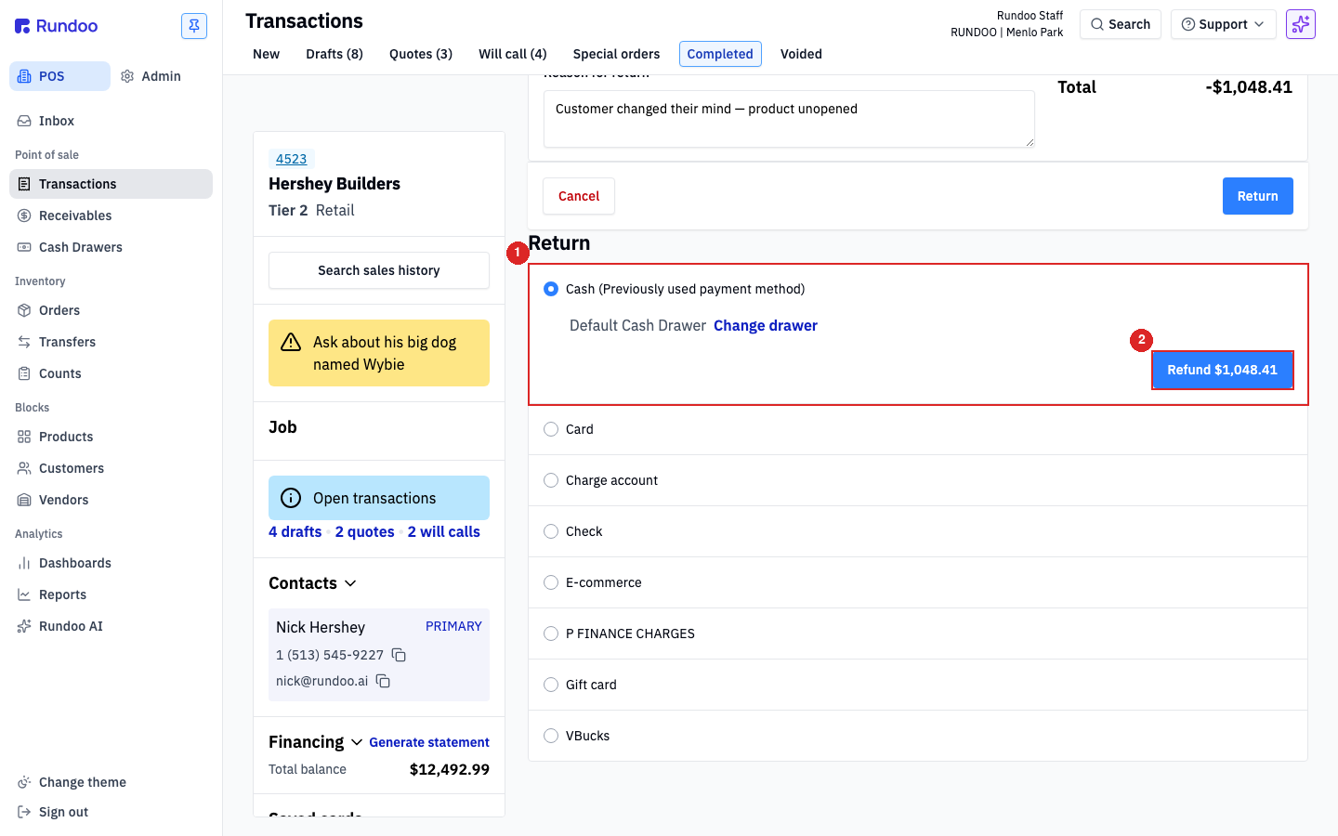The width and height of the screenshot is (1338, 836).
Task: Collapse the Financing section chevron
Action: pos(357,742)
